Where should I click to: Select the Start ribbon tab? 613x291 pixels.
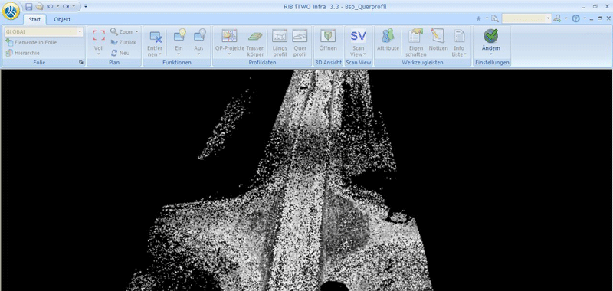tap(34, 19)
